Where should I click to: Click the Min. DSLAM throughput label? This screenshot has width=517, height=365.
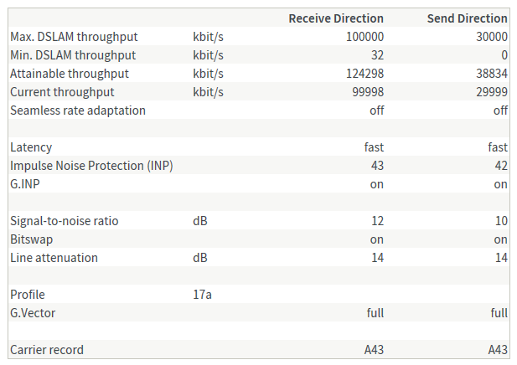(x=73, y=55)
